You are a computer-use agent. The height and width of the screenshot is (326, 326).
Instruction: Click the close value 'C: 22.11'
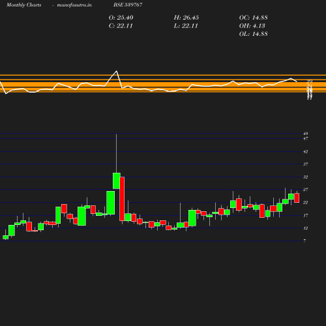tap(121, 26)
